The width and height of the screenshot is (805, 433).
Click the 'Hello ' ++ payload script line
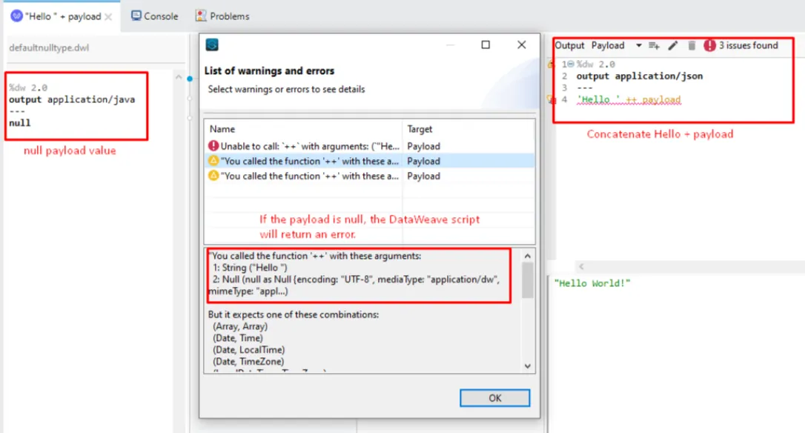(x=629, y=99)
